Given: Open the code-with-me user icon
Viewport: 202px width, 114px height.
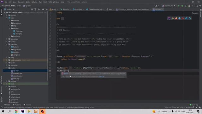Looking at the screenshot, I should pos(157,6).
